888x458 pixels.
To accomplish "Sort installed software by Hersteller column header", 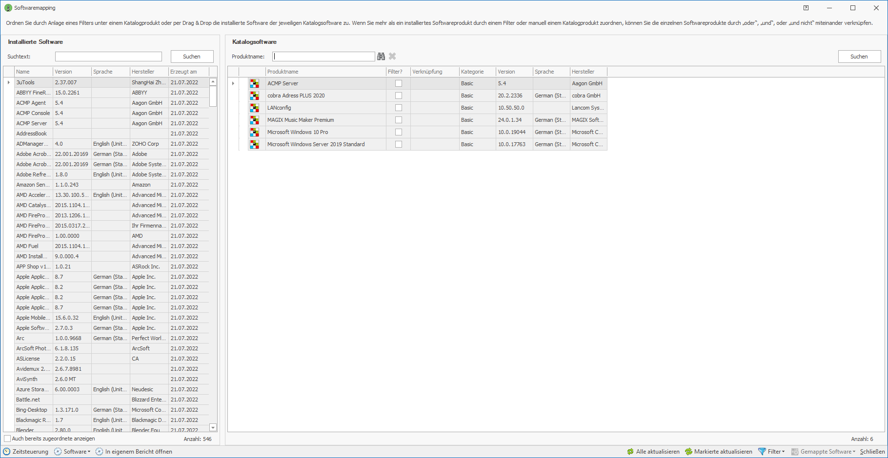I will pos(143,72).
